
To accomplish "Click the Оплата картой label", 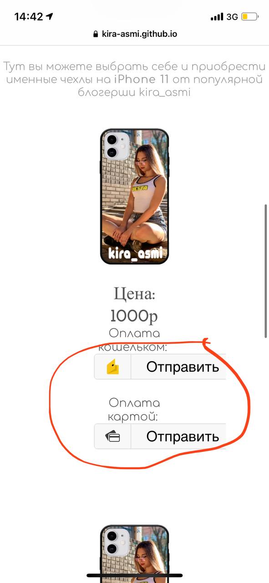I will pyautogui.click(x=134, y=410).
